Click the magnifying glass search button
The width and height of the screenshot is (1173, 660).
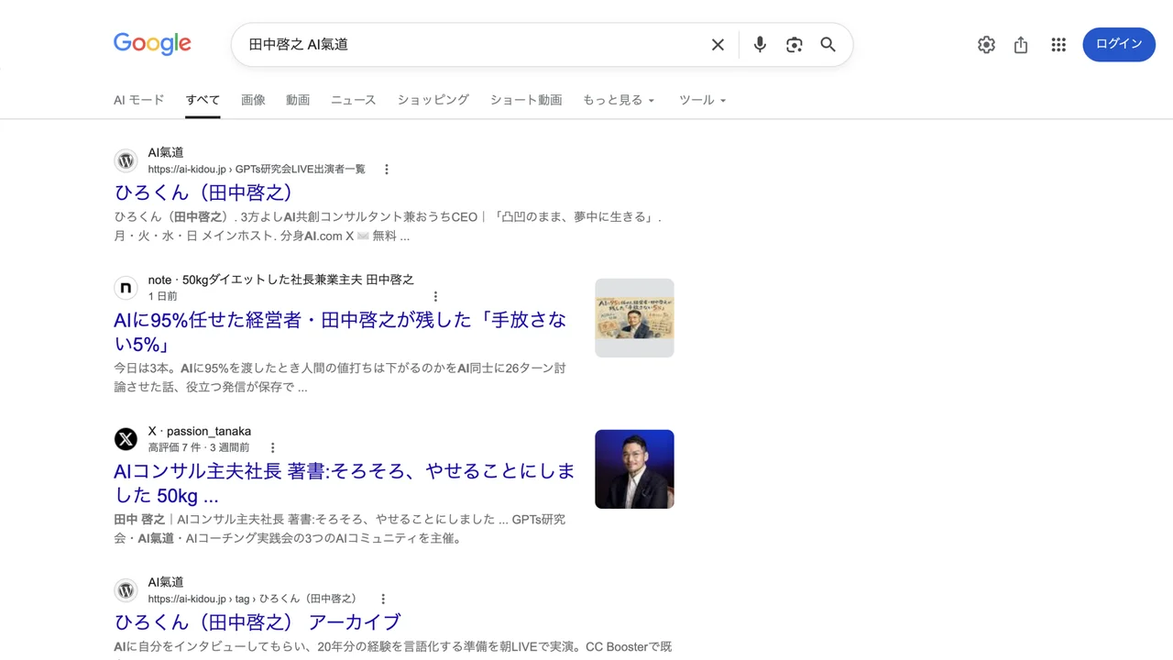[x=828, y=45]
